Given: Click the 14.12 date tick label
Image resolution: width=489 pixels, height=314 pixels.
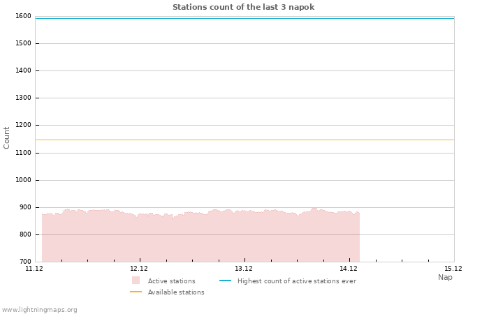Looking at the screenshot, I should tap(349, 269).
